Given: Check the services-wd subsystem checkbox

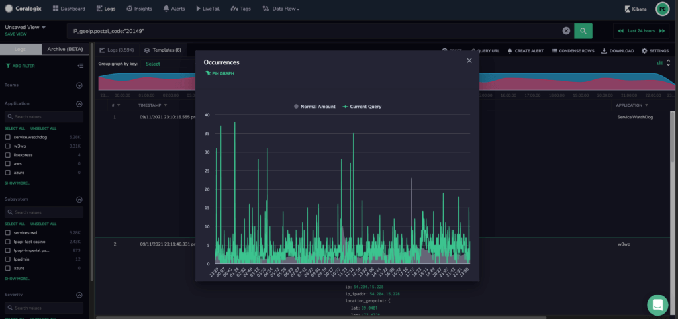Looking at the screenshot, I should click(x=8, y=232).
